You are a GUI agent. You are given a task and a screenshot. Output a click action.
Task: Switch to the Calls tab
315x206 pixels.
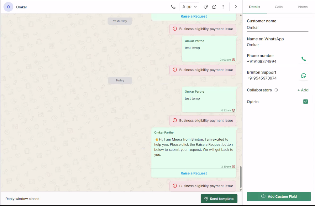(279, 7)
